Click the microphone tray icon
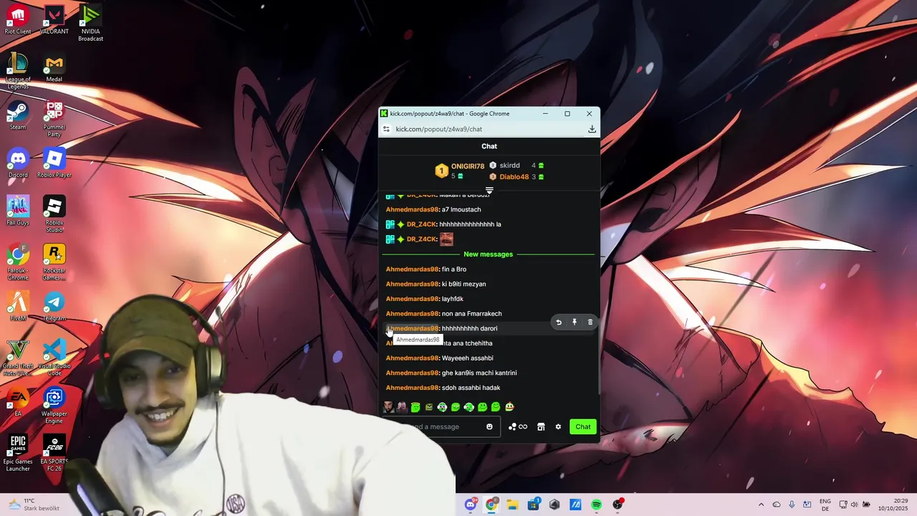Image resolution: width=917 pixels, height=516 pixels. (792, 505)
